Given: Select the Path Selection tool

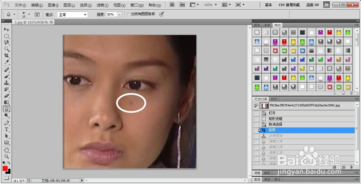Looking at the screenshot, I should pyautogui.click(x=6, y=136).
